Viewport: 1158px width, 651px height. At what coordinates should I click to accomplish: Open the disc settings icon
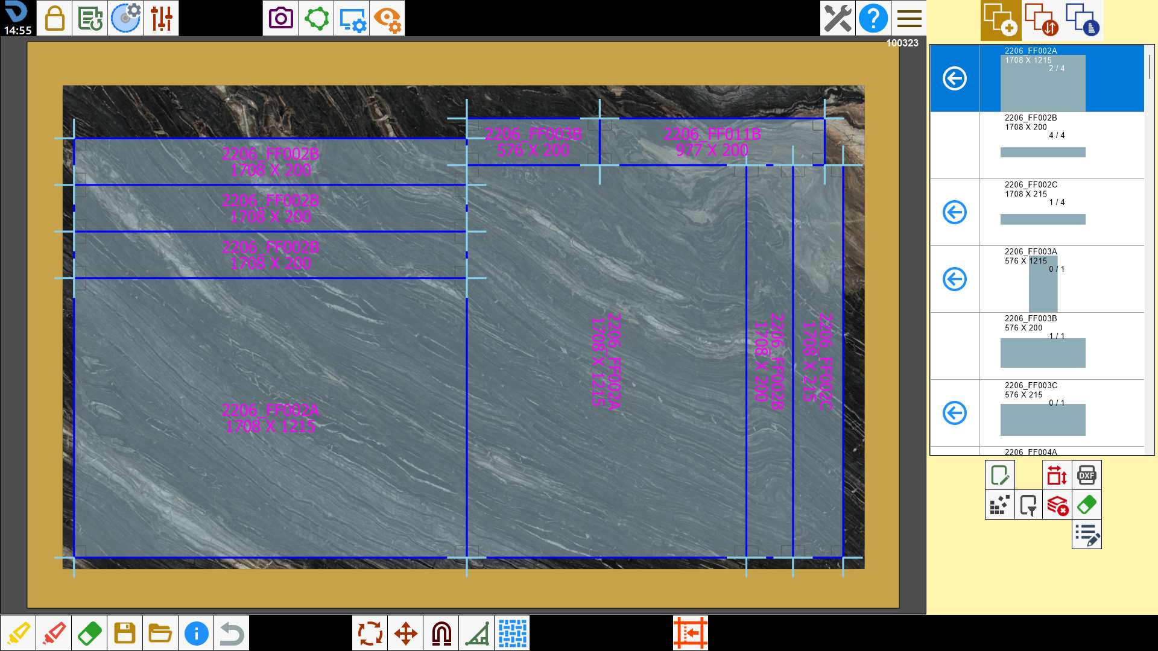(x=125, y=18)
